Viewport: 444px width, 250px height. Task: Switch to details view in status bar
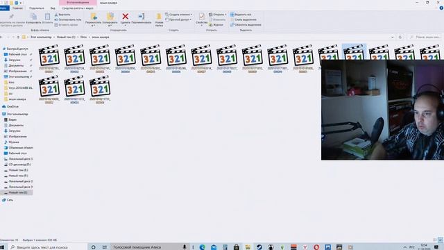pyautogui.click(x=435, y=240)
